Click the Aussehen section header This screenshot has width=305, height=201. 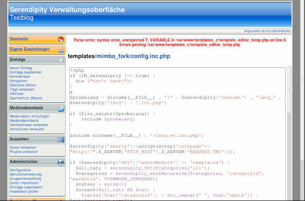37,140
